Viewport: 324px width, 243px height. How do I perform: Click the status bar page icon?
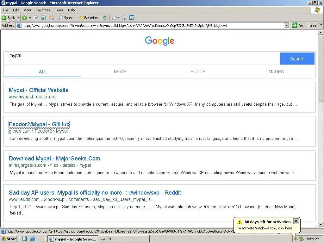pos(3,231)
